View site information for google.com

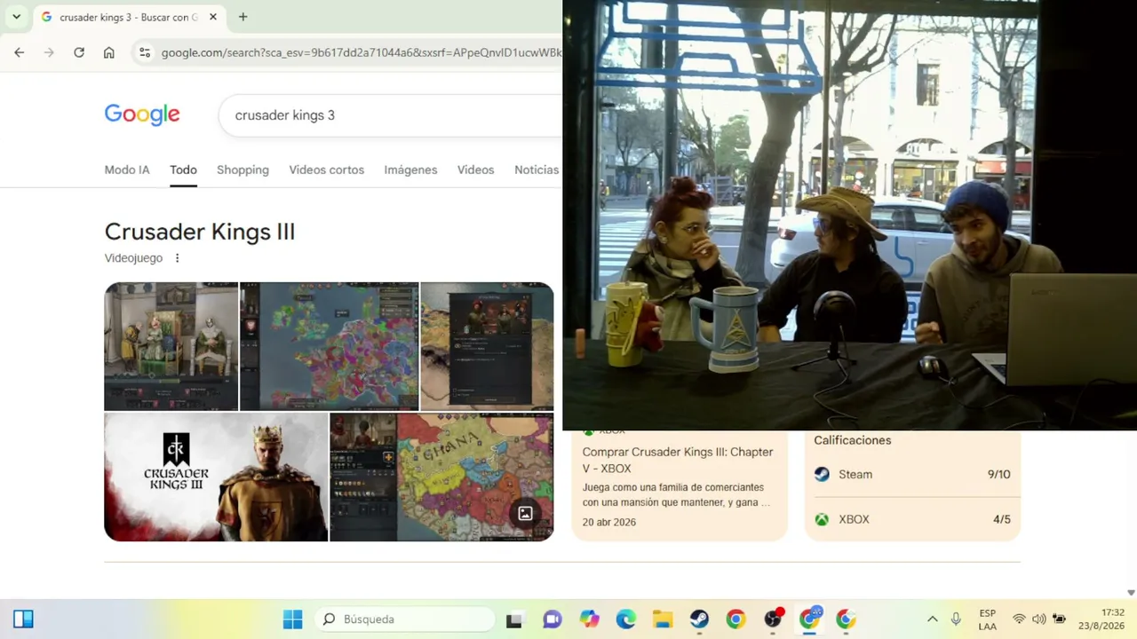(146, 52)
